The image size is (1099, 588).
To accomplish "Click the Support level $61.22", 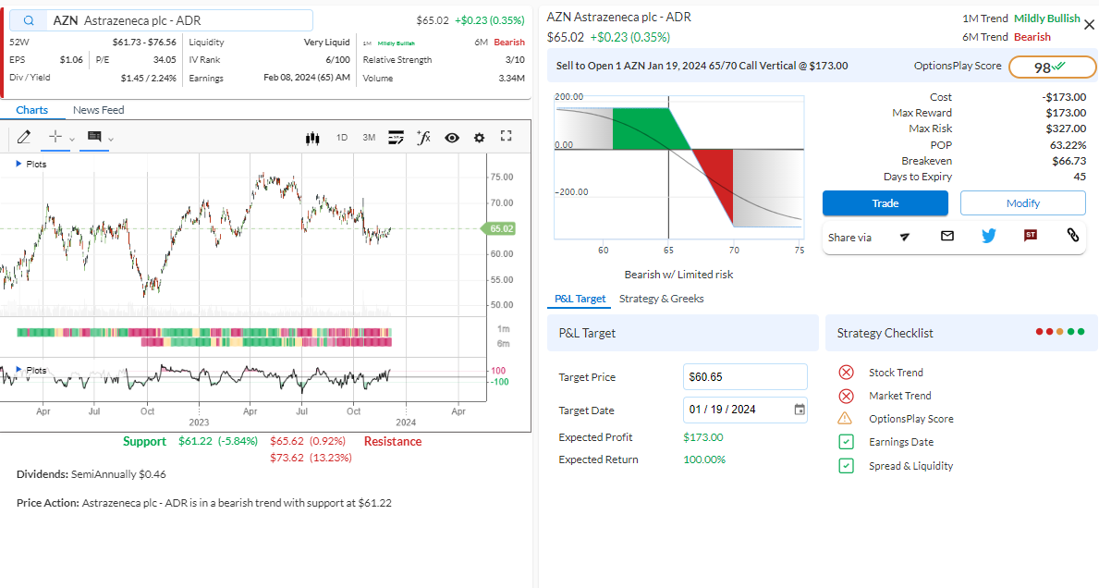I will [195, 441].
